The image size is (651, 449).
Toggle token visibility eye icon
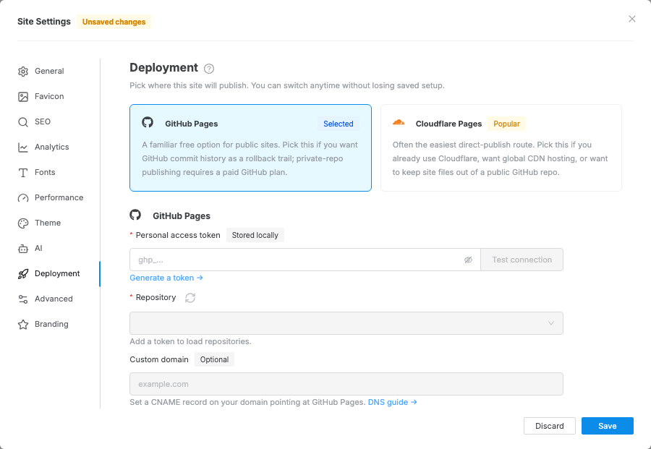click(x=468, y=260)
